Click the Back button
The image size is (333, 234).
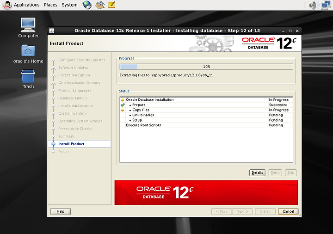point(222,211)
